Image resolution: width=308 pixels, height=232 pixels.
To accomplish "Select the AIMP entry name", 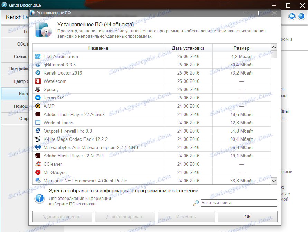I will pyautogui.click(x=49, y=106).
